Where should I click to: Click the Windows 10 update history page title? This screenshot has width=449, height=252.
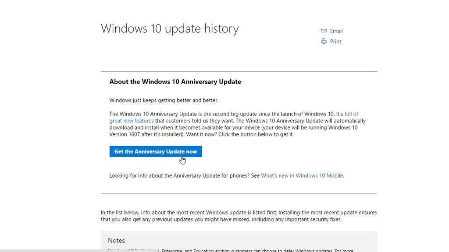tap(170, 28)
